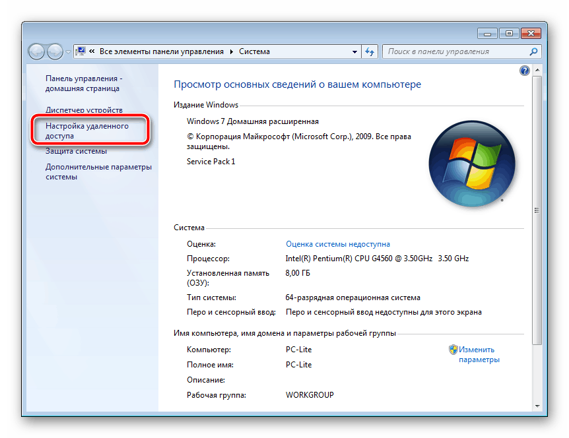Click the blue Help question mark icon
The width and height of the screenshot is (569, 438).
525,70
